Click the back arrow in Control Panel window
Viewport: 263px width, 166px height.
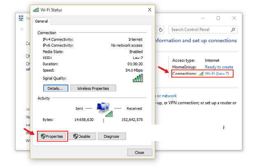point(22,29)
